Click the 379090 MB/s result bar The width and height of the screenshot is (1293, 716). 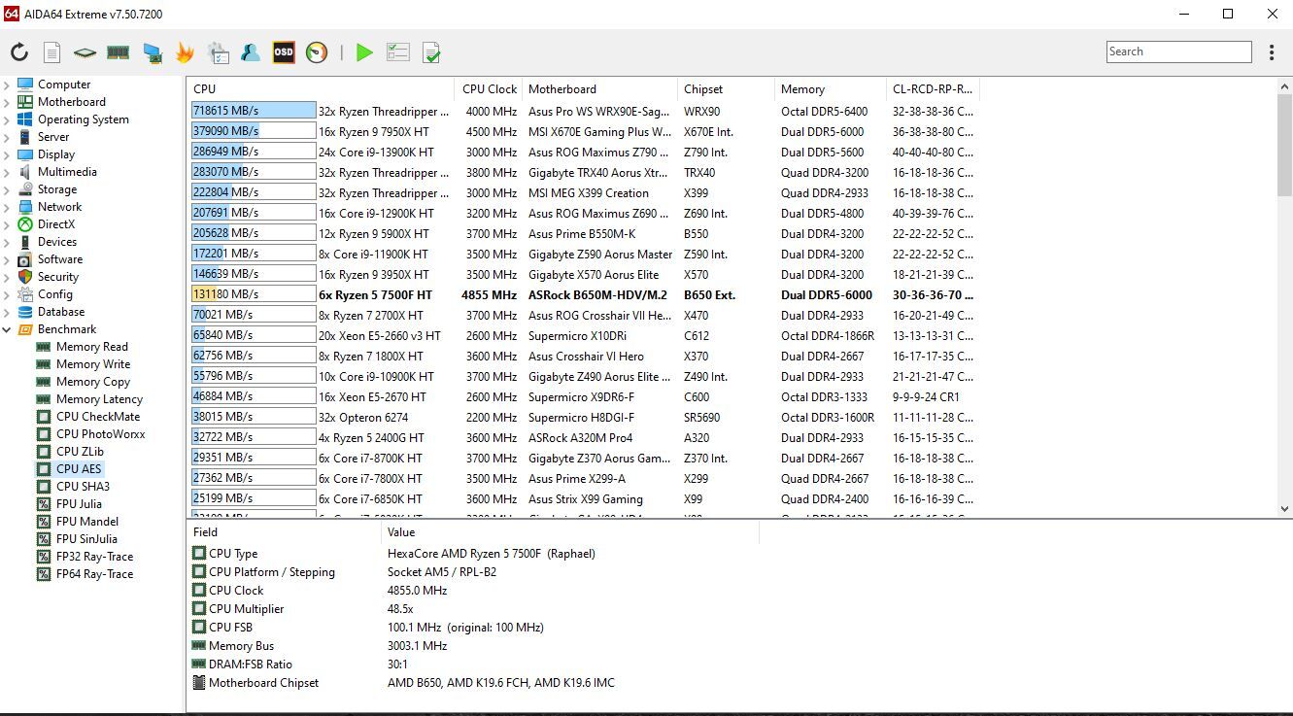pos(254,132)
